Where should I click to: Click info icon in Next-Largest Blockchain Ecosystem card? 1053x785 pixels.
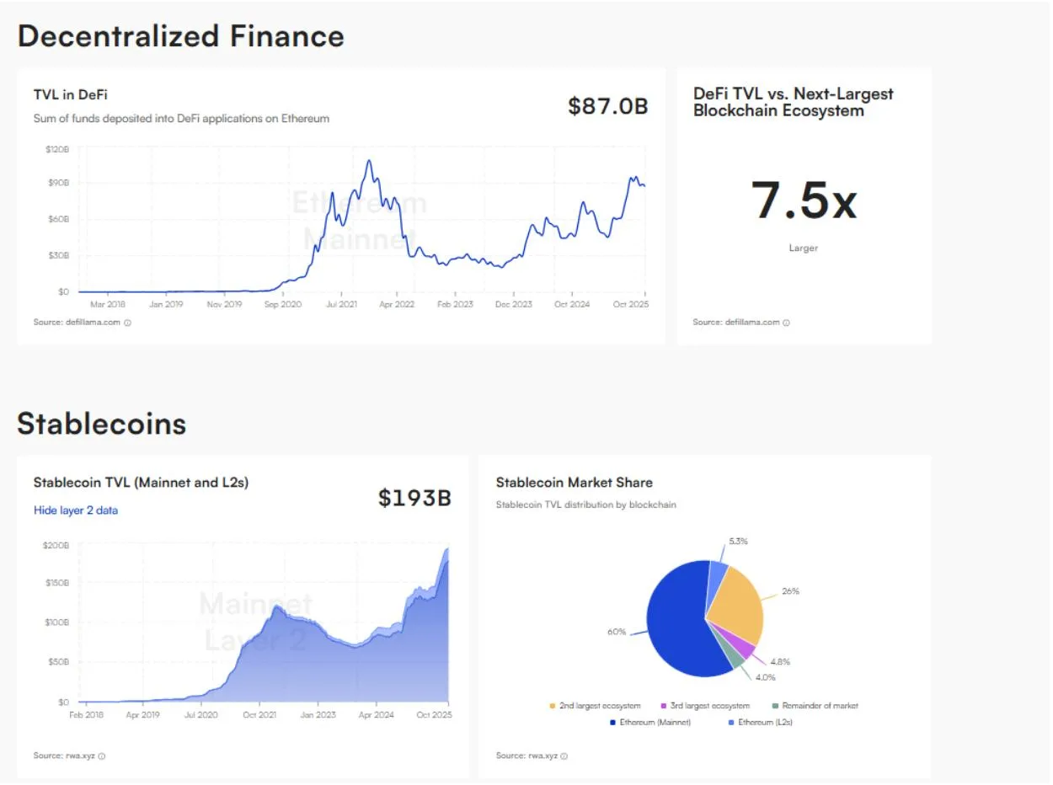[787, 323]
